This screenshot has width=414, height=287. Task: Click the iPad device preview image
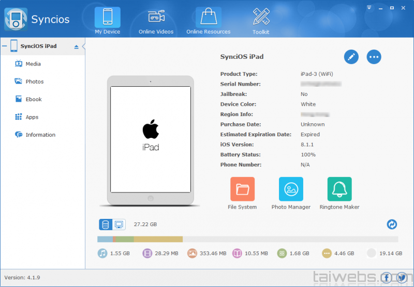coord(151,140)
